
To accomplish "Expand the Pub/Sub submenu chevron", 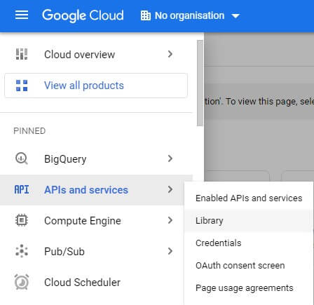I will pos(170,251).
